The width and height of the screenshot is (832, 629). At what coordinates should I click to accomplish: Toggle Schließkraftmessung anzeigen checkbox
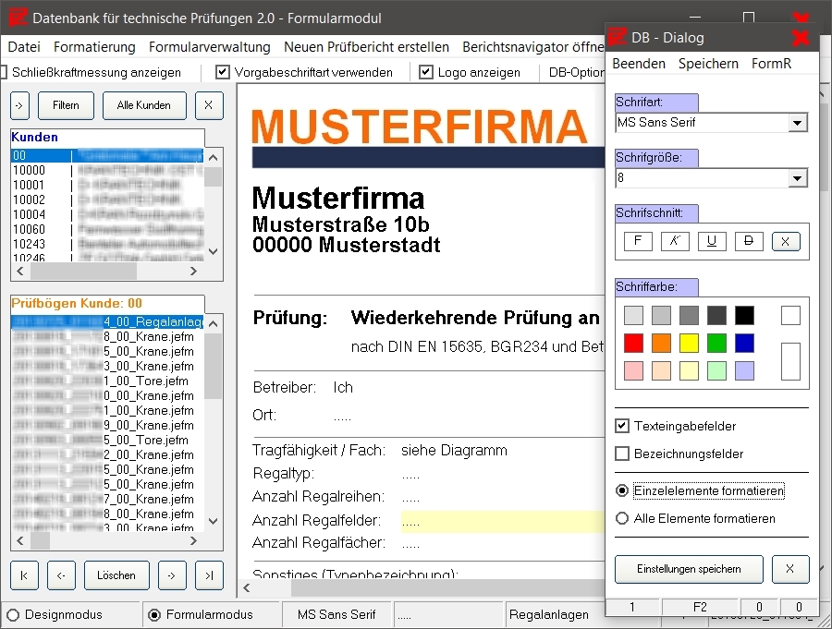pos(3,72)
